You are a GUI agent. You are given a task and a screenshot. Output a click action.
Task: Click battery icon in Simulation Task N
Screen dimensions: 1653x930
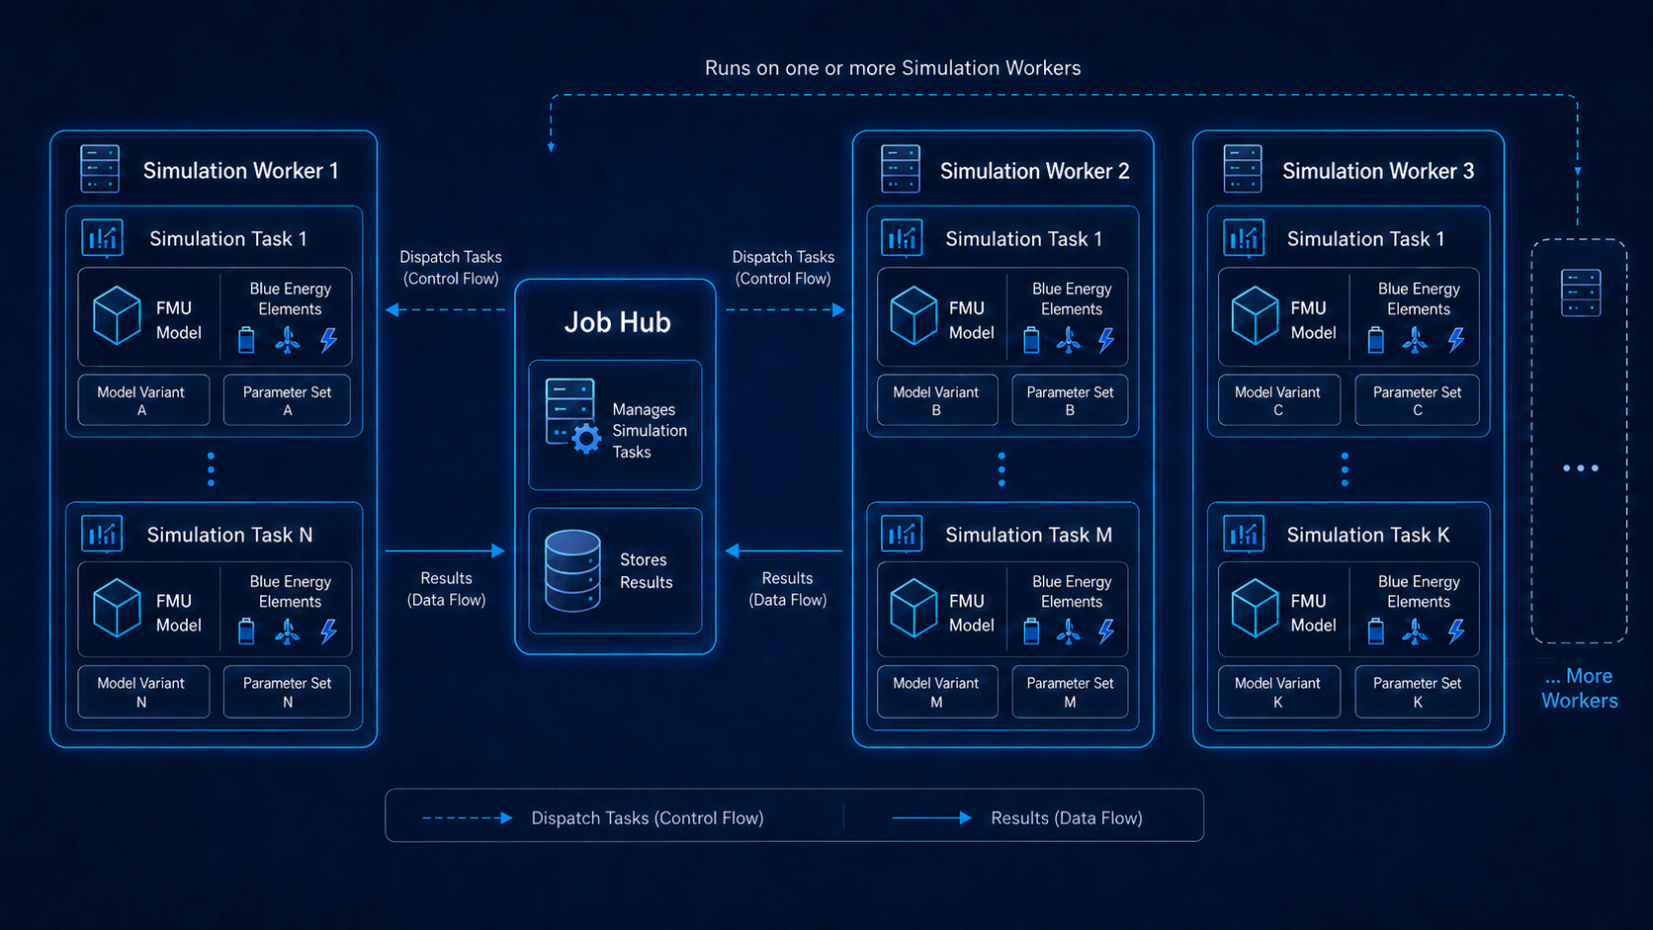tap(247, 632)
